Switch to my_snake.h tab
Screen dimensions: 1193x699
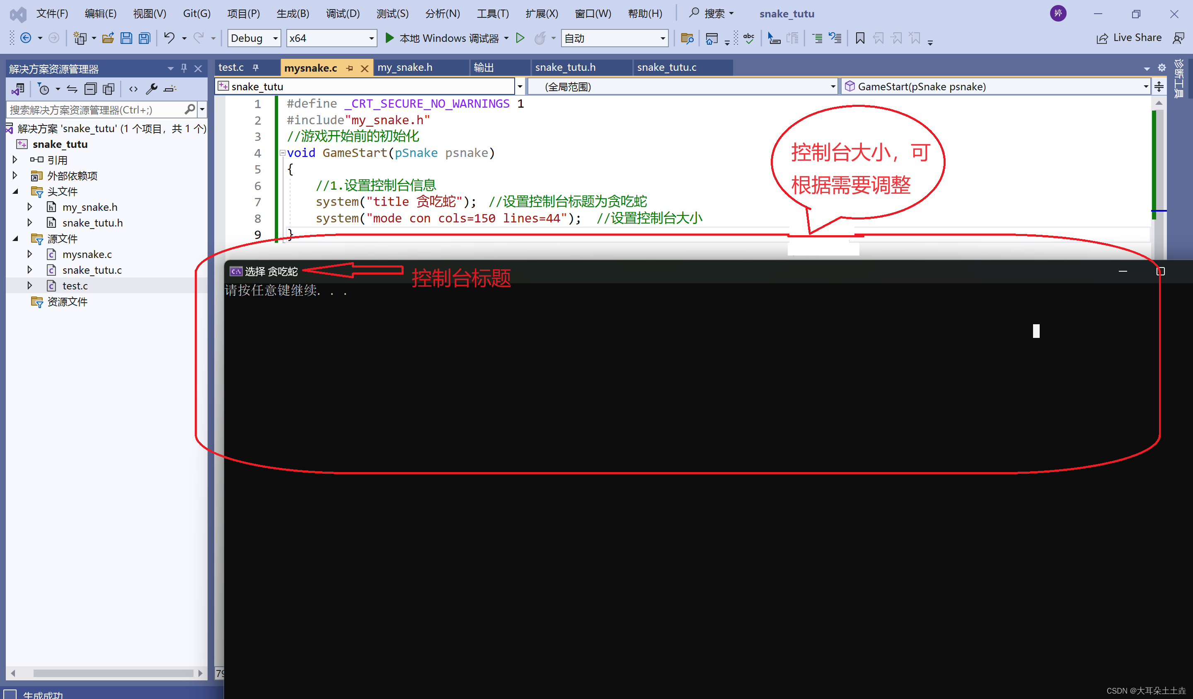pyautogui.click(x=405, y=67)
